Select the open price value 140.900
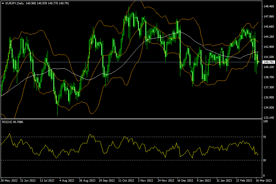The image size is (276, 184). click(31, 3)
